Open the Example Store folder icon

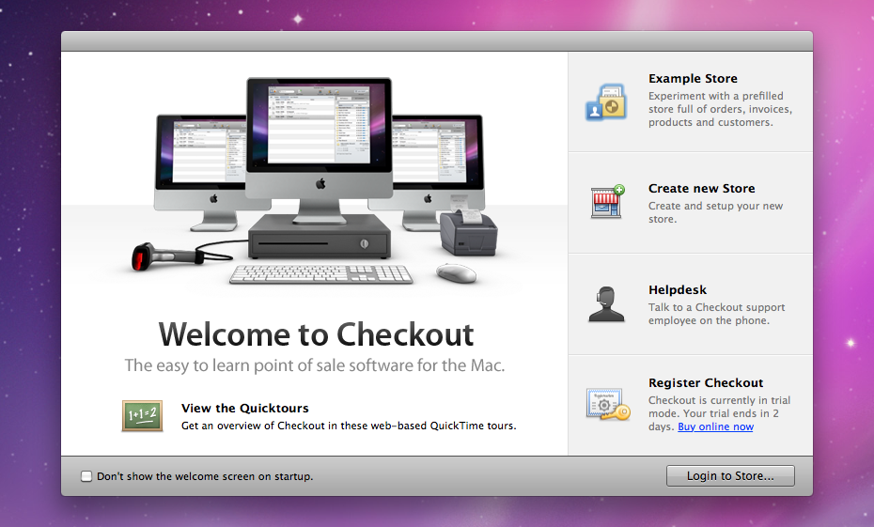tap(606, 102)
